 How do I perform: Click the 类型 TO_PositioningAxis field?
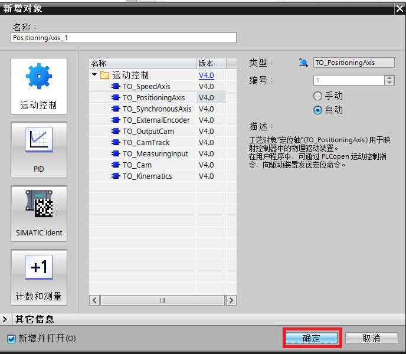pos(353,63)
